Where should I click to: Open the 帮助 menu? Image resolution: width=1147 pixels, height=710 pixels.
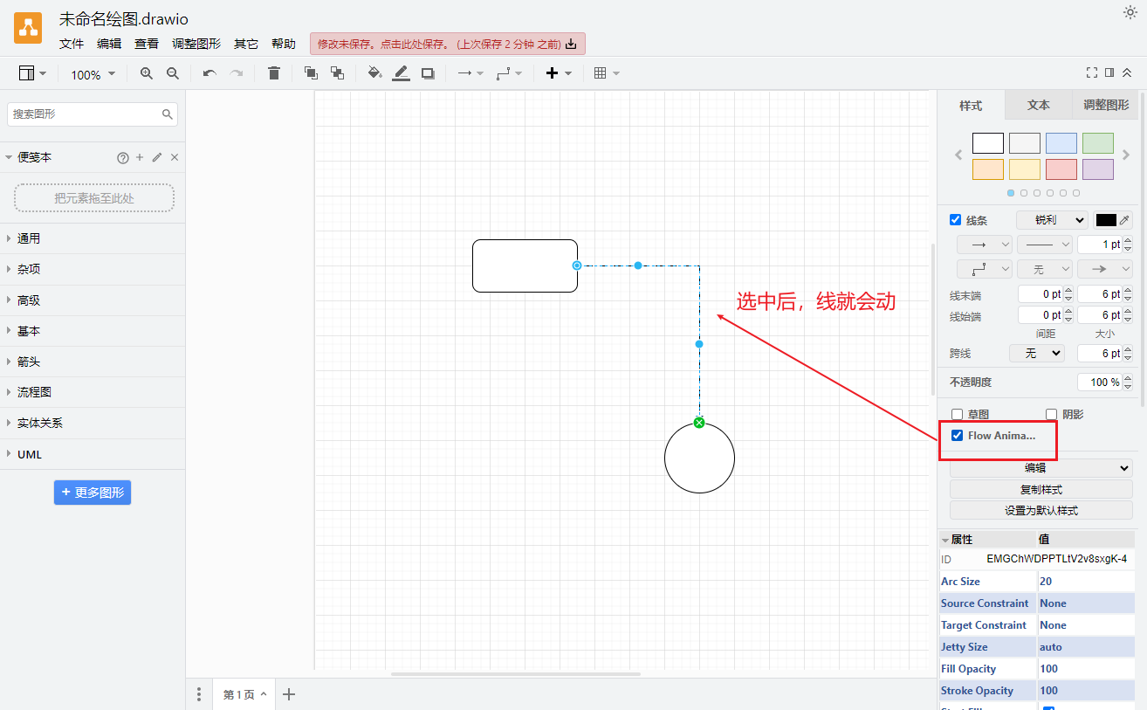point(284,44)
